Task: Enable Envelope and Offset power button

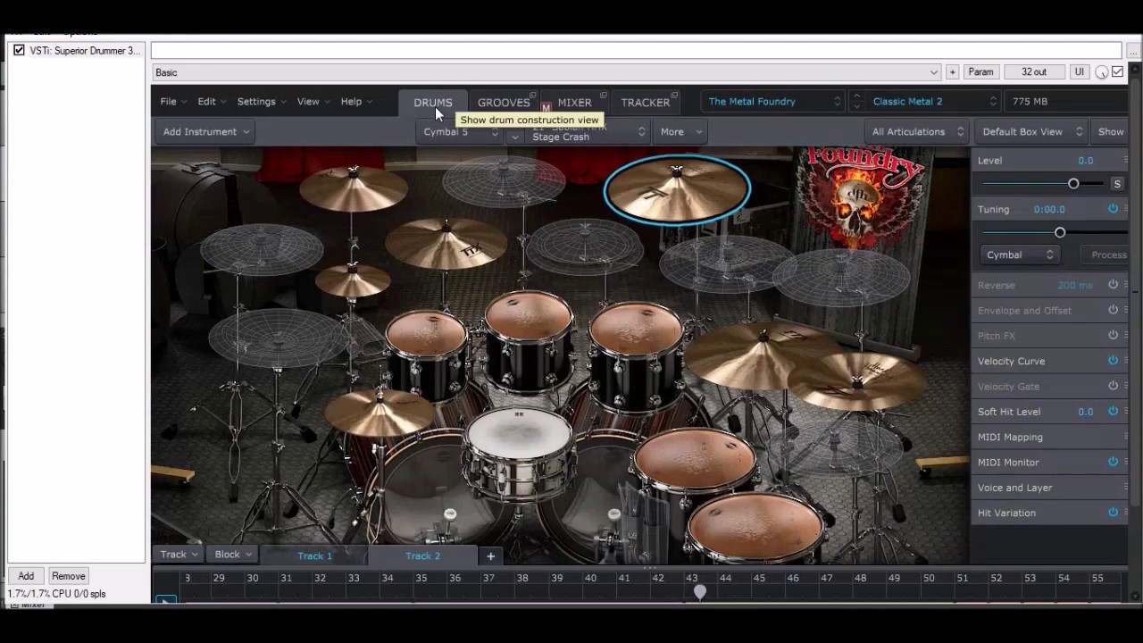Action: (x=1113, y=310)
